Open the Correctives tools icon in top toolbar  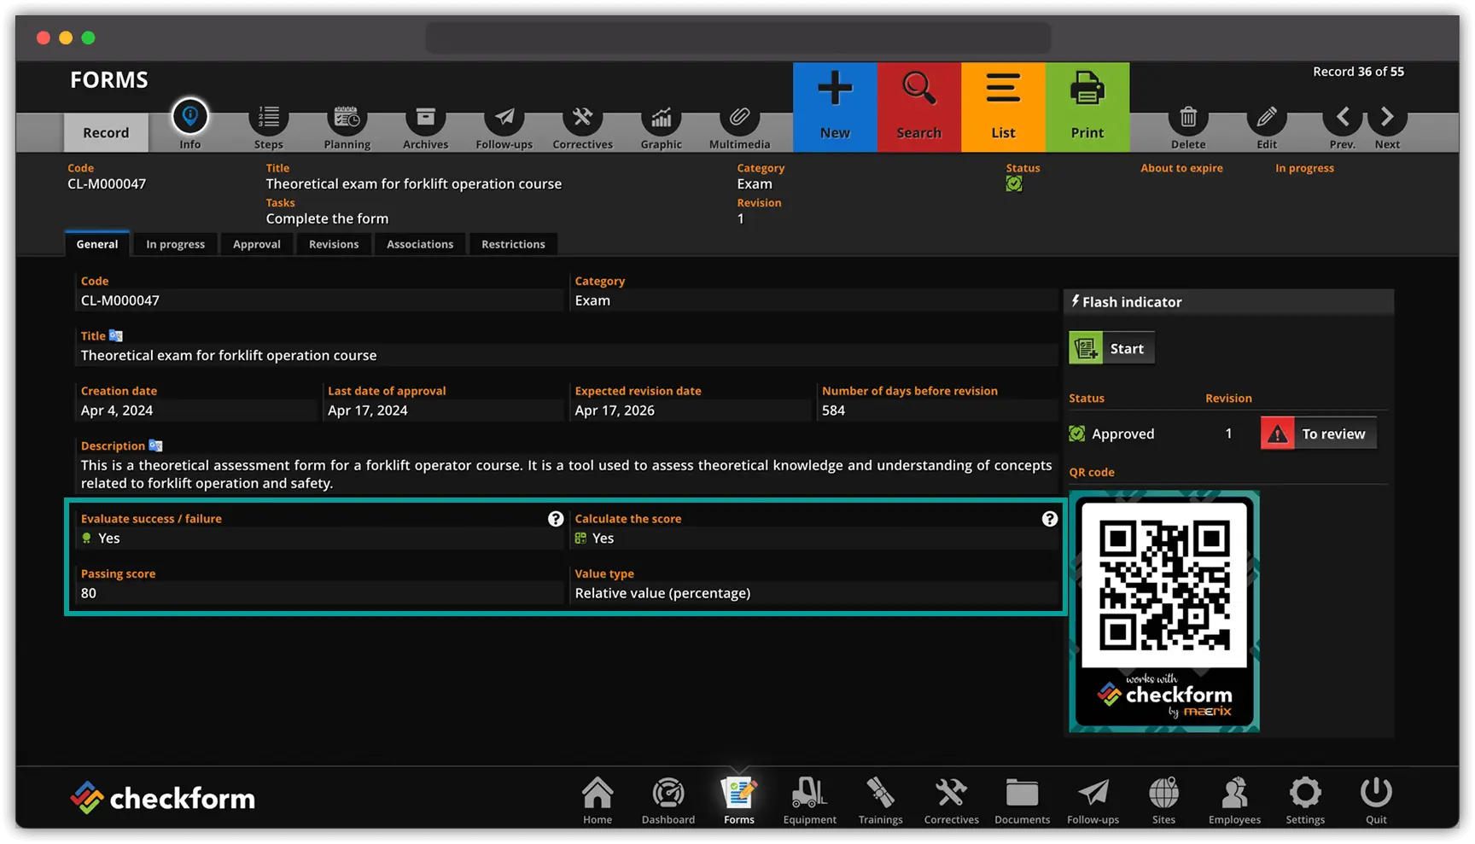click(x=582, y=117)
